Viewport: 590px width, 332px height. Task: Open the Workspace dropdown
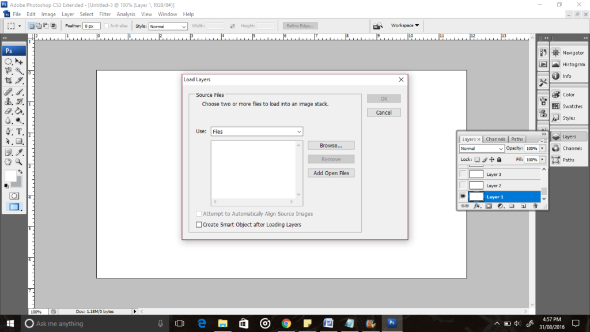(405, 25)
